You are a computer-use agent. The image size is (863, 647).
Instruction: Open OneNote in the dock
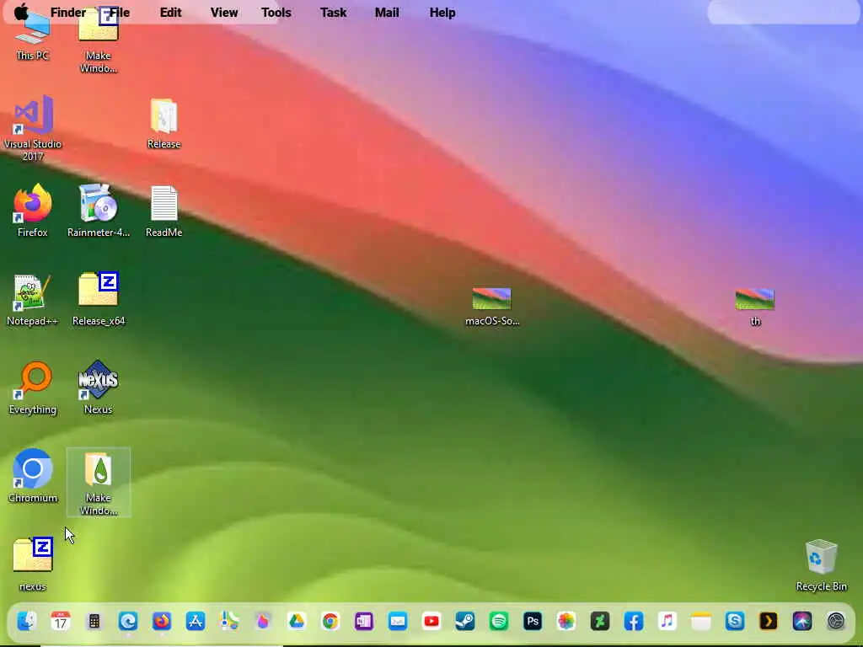pos(364,621)
